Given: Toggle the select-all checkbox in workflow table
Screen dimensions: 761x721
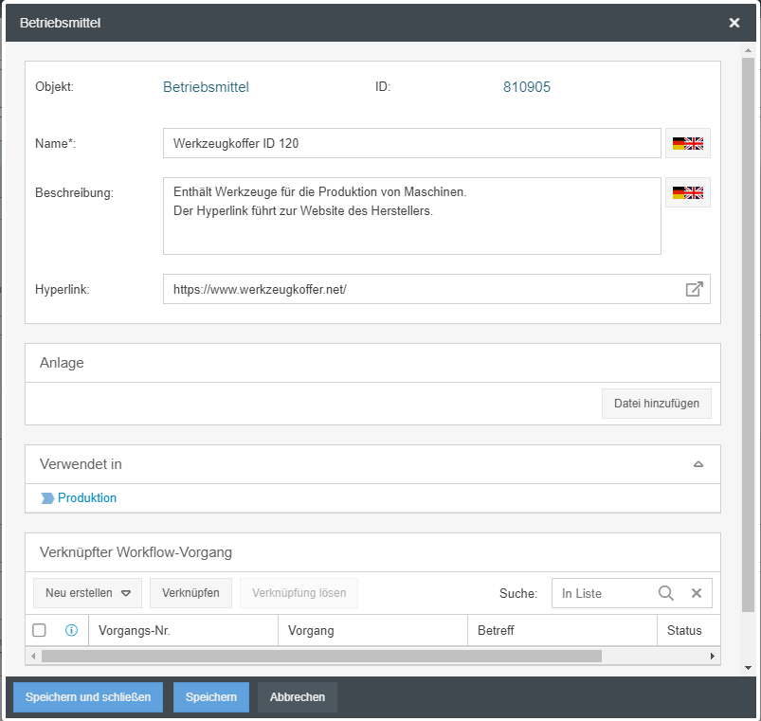Looking at the screenshot, I should (x=39, y=630).
